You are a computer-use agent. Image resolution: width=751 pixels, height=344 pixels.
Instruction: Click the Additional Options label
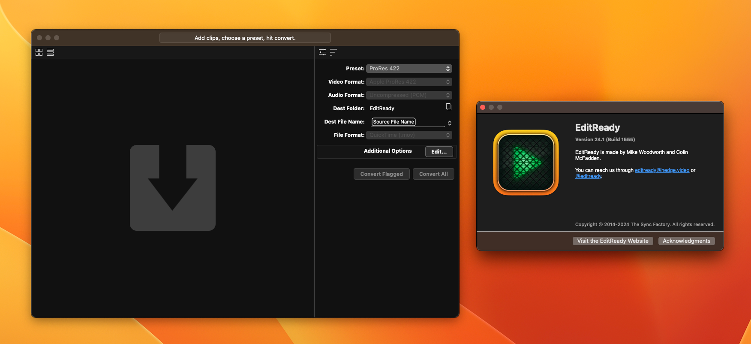point(388,151)
